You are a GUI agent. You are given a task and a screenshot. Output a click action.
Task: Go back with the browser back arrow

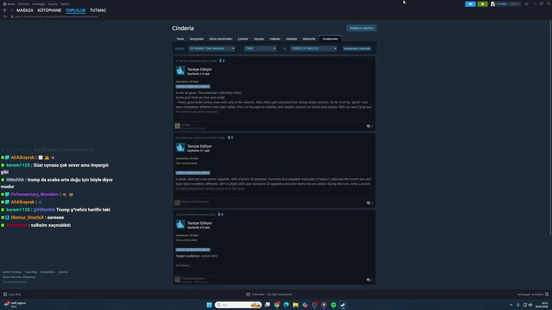point(5,10)
